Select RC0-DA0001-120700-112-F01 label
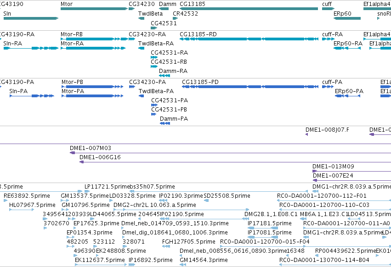This screenshot has width=391, height=267. tap(322, 196)
